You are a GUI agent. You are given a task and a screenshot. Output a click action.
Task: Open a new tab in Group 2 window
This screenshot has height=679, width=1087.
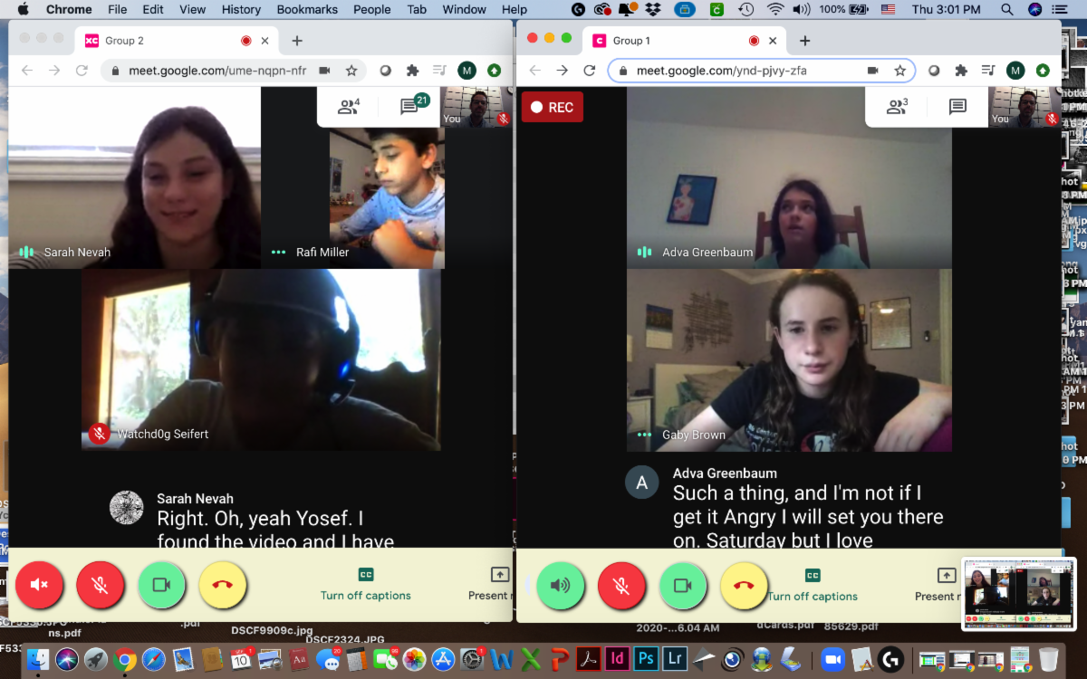click(296, 41)
